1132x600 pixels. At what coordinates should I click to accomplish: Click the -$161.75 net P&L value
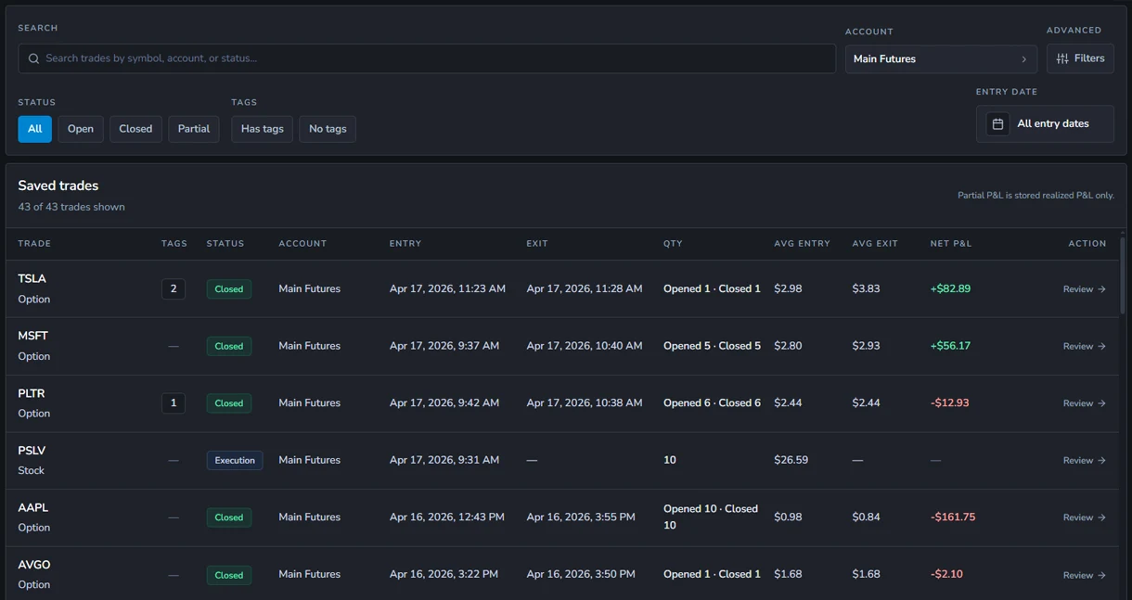953,517
